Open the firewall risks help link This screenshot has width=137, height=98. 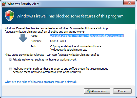point(41,82)
